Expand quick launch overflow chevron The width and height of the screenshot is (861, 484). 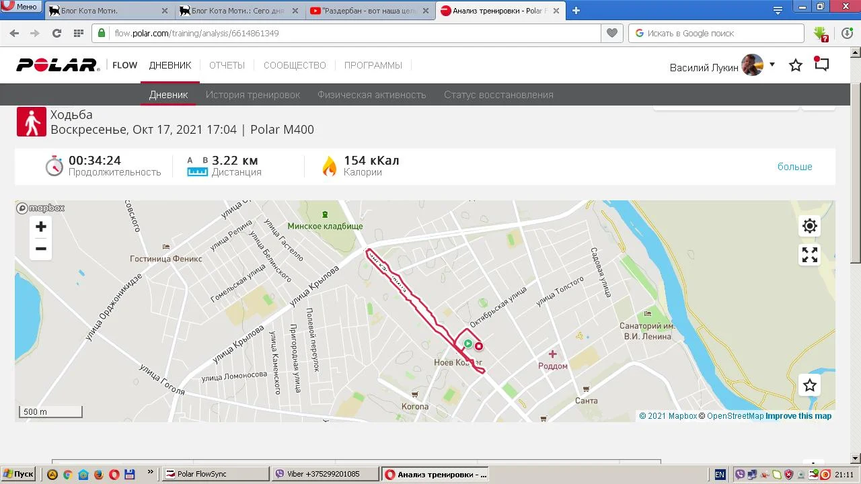(x=150, y=473)
